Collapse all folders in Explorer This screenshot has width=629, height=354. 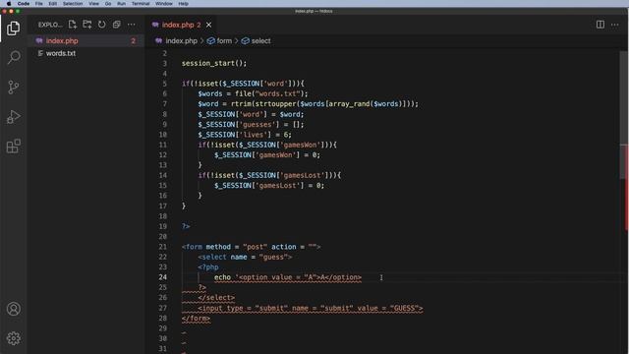[x=116, y=25]
